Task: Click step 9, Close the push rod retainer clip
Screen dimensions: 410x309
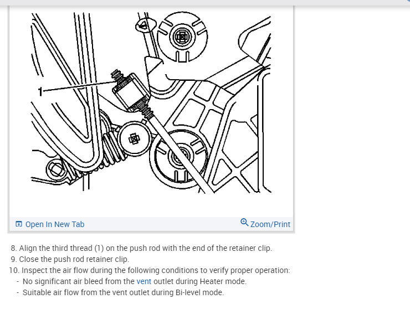Action: [70, 259]
